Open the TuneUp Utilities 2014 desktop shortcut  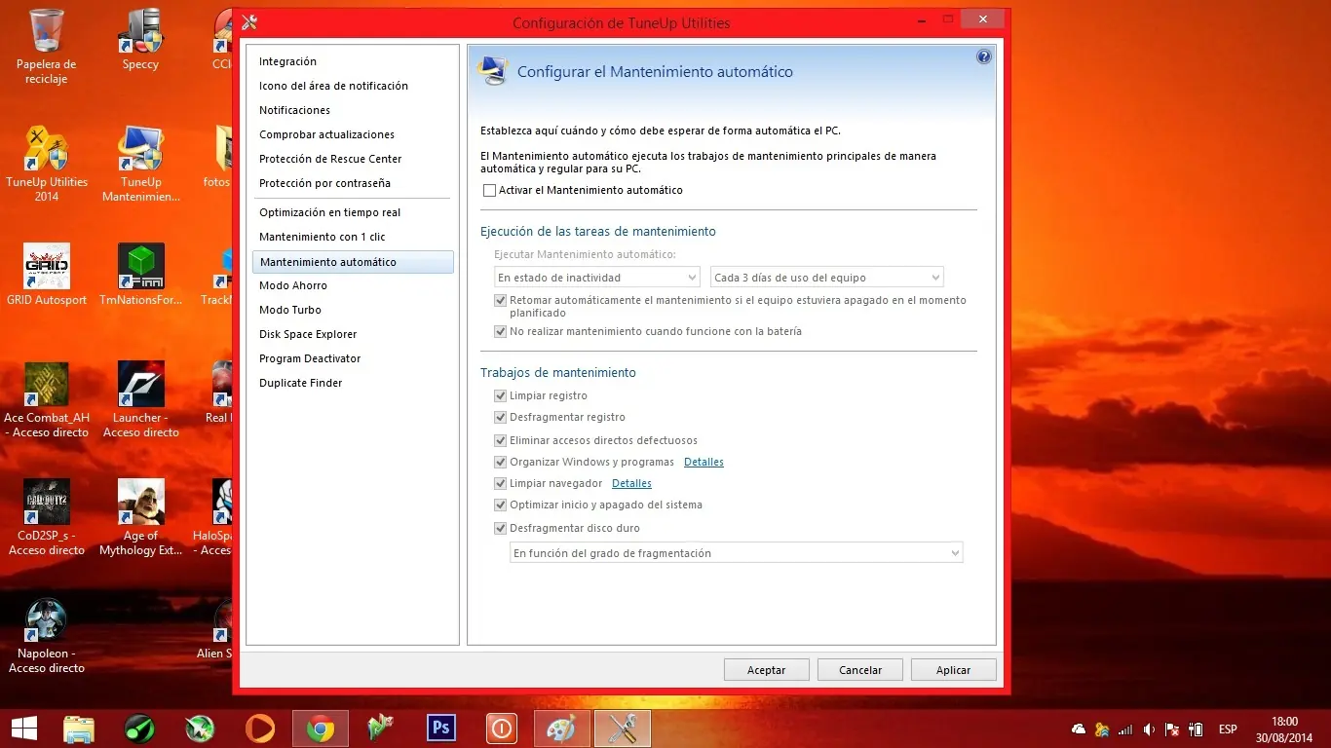coord(47,164)
